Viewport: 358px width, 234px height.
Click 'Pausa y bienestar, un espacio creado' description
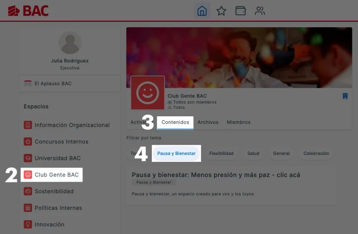click(193, 194)
